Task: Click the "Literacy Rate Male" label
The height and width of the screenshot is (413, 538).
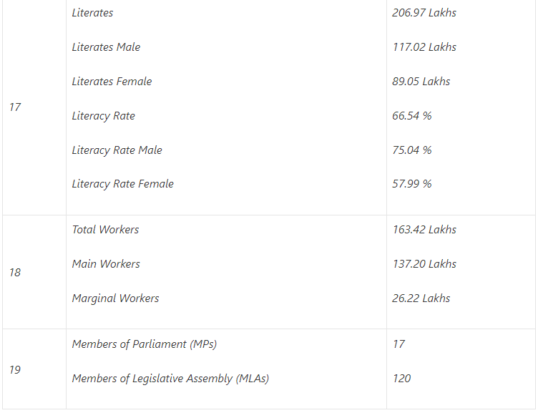Action: pos(117,150)
